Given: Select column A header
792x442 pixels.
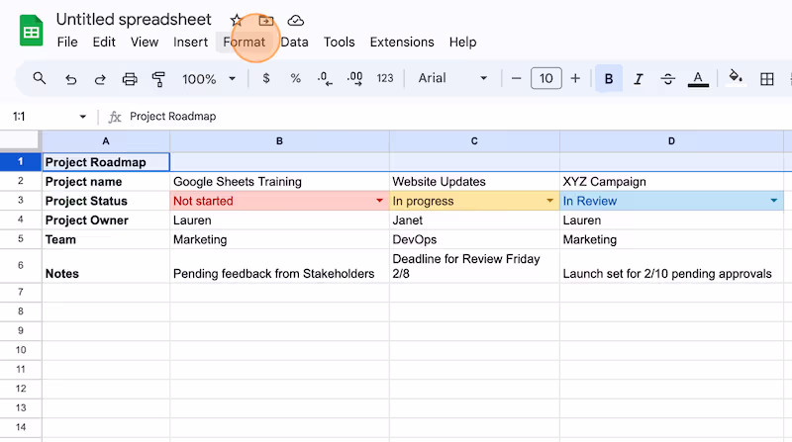Looking at the screenshot, I should pyautogui.click(x=106, y=141).
